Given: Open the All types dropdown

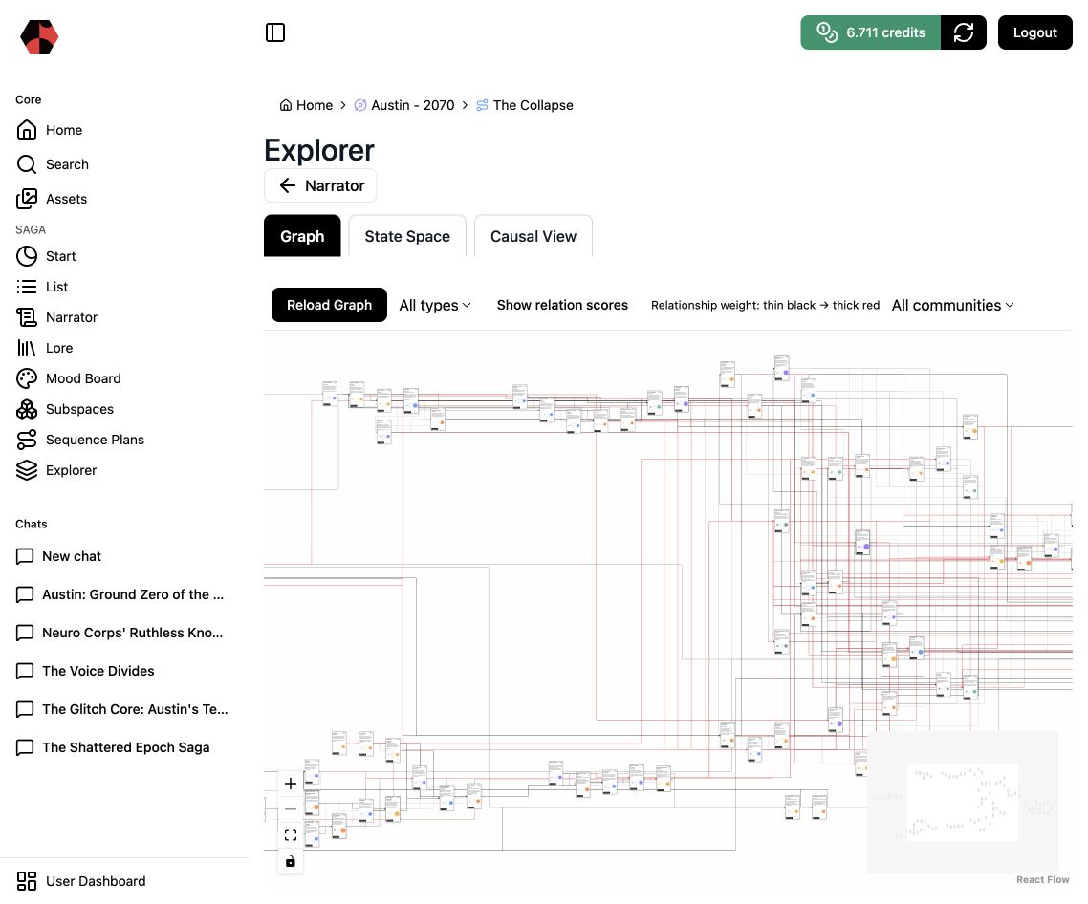Looking at the screenshot, I should [x=435, y=305].
